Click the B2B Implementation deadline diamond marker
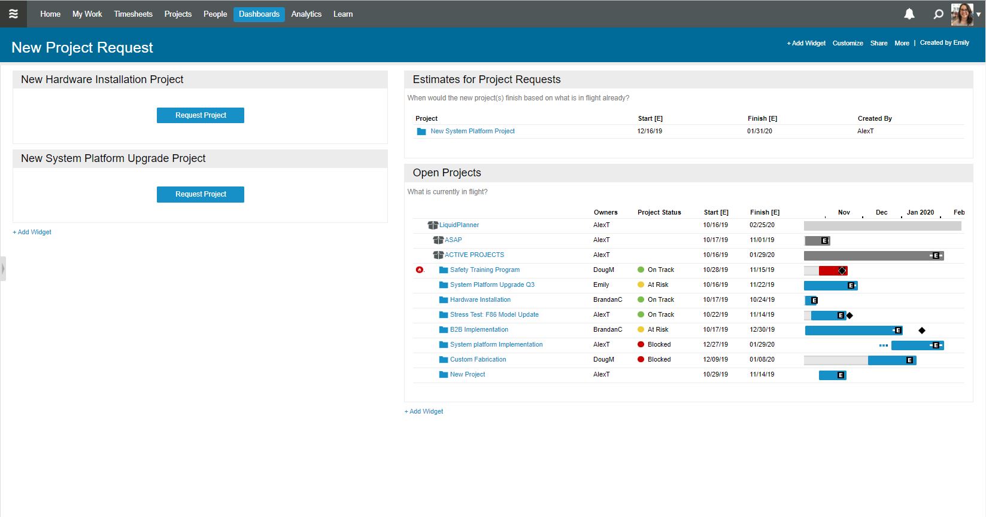The width and height of the screenshot is (986, 517). (x=922, y=331)
